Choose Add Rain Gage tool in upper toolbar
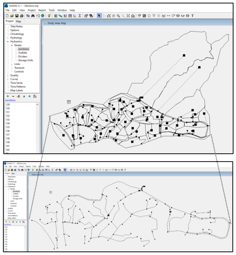236x255 pixels. [139, 16]
